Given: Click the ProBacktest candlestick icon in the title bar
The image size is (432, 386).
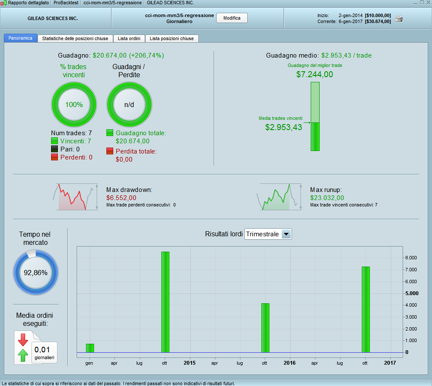Looking at the screenshot, I should click(3, 3).
